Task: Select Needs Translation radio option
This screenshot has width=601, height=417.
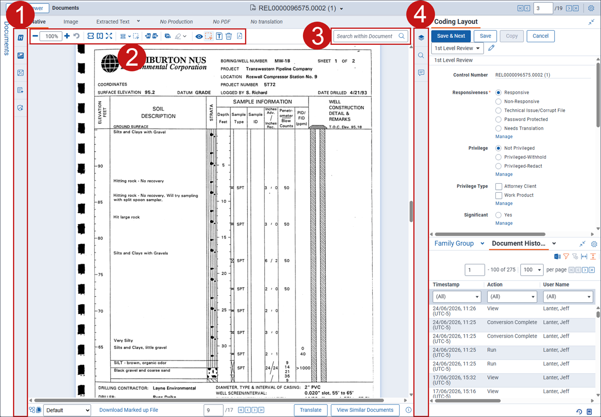Action: pos(498,128)
